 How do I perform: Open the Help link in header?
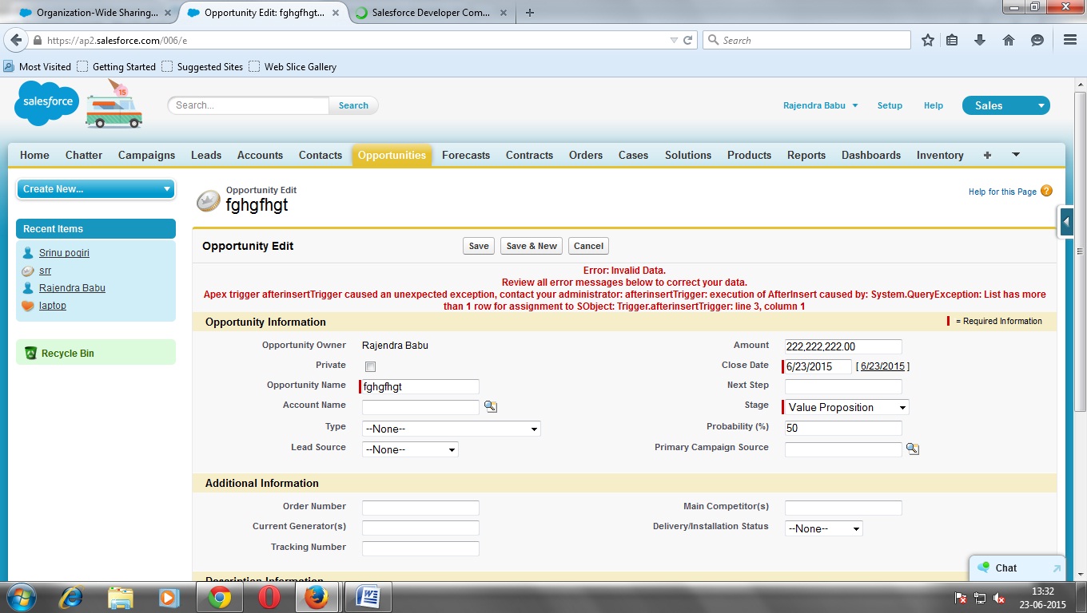(x=934, y=105)
